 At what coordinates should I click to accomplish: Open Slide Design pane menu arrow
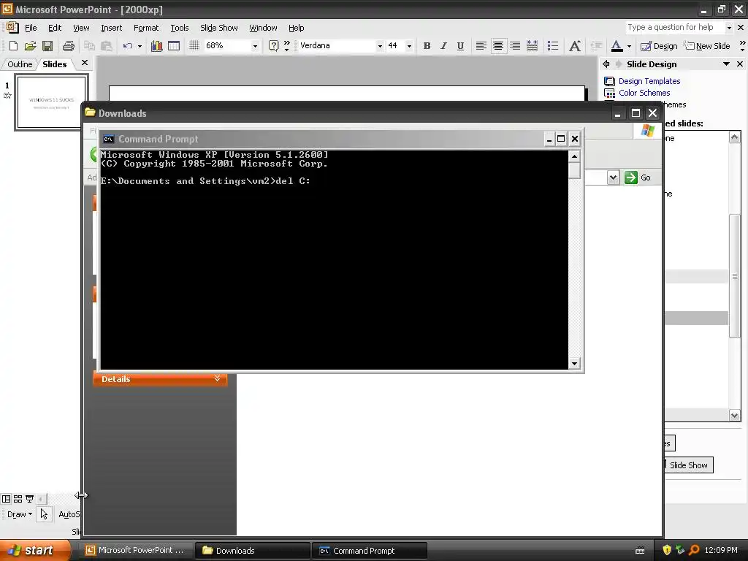(726, 64)
